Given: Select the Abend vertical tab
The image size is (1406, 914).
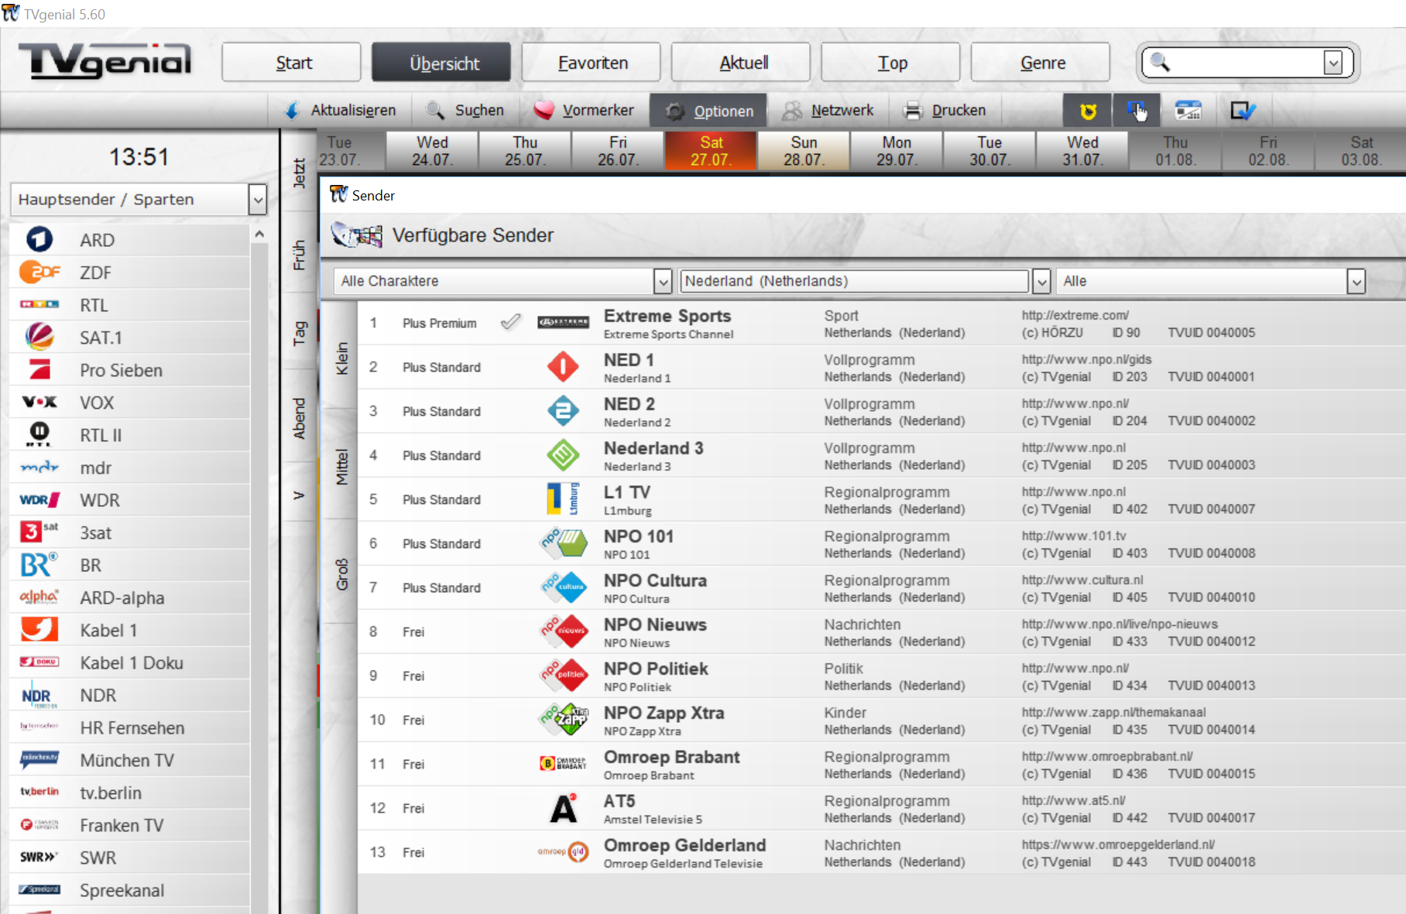Looking at the screenshot, I should tap(300, 418).
